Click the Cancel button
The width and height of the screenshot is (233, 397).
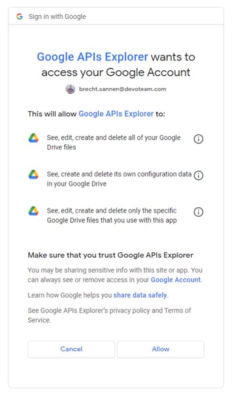(x=71, y=349)
